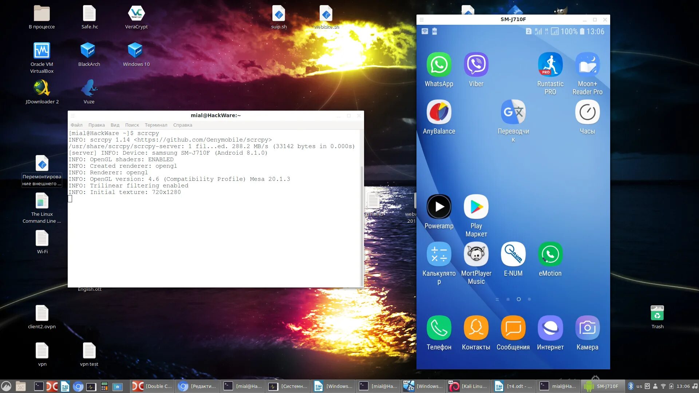The image size is (699, 393).
Task: Select the suip.sh script file
Action: point(279,17)
